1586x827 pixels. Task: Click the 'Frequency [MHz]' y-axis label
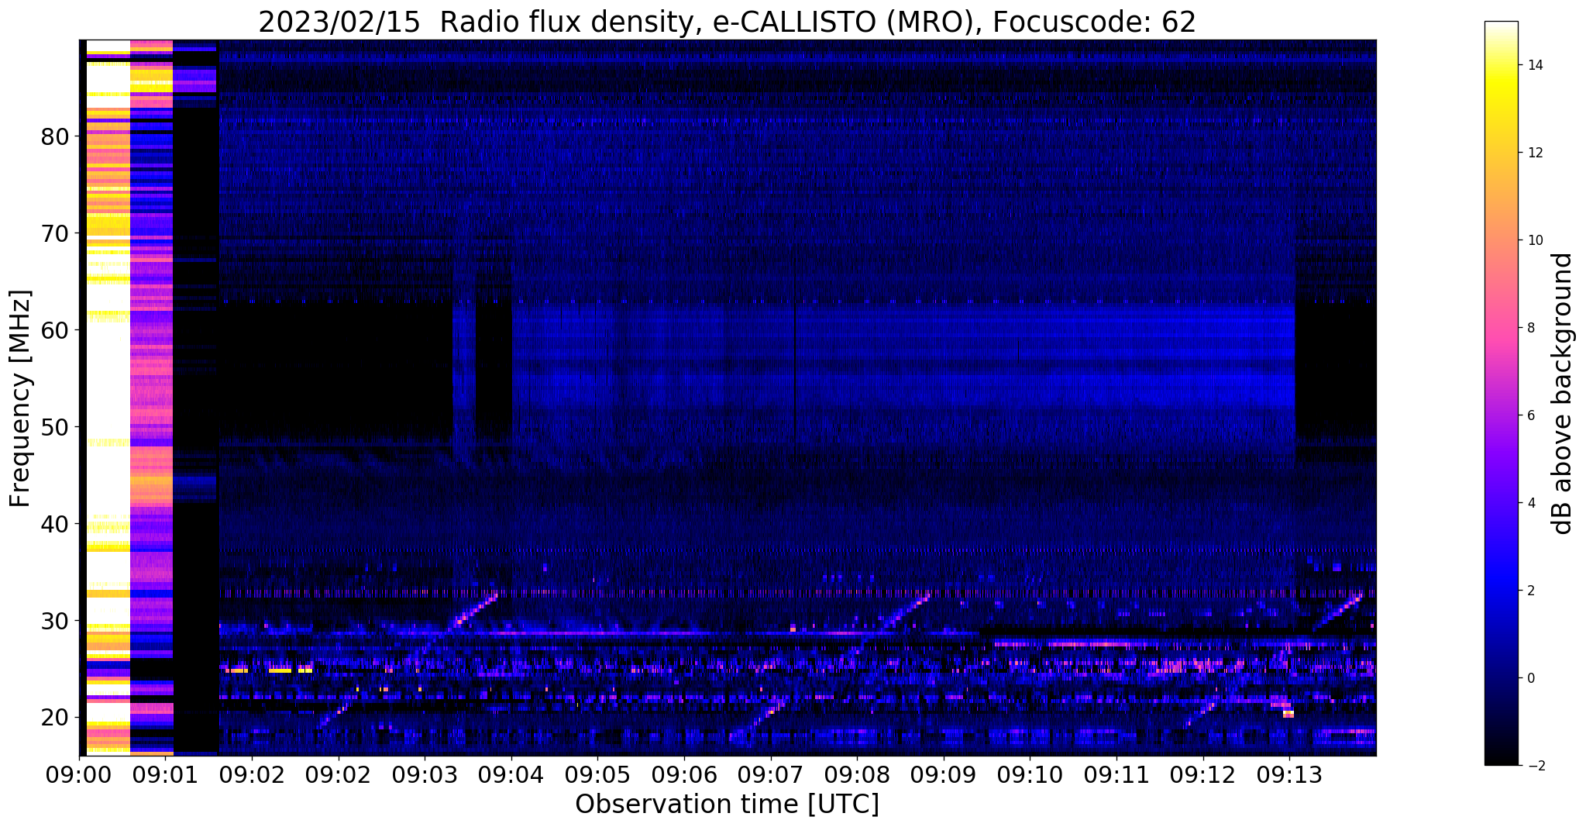click(x=21, y=398)
